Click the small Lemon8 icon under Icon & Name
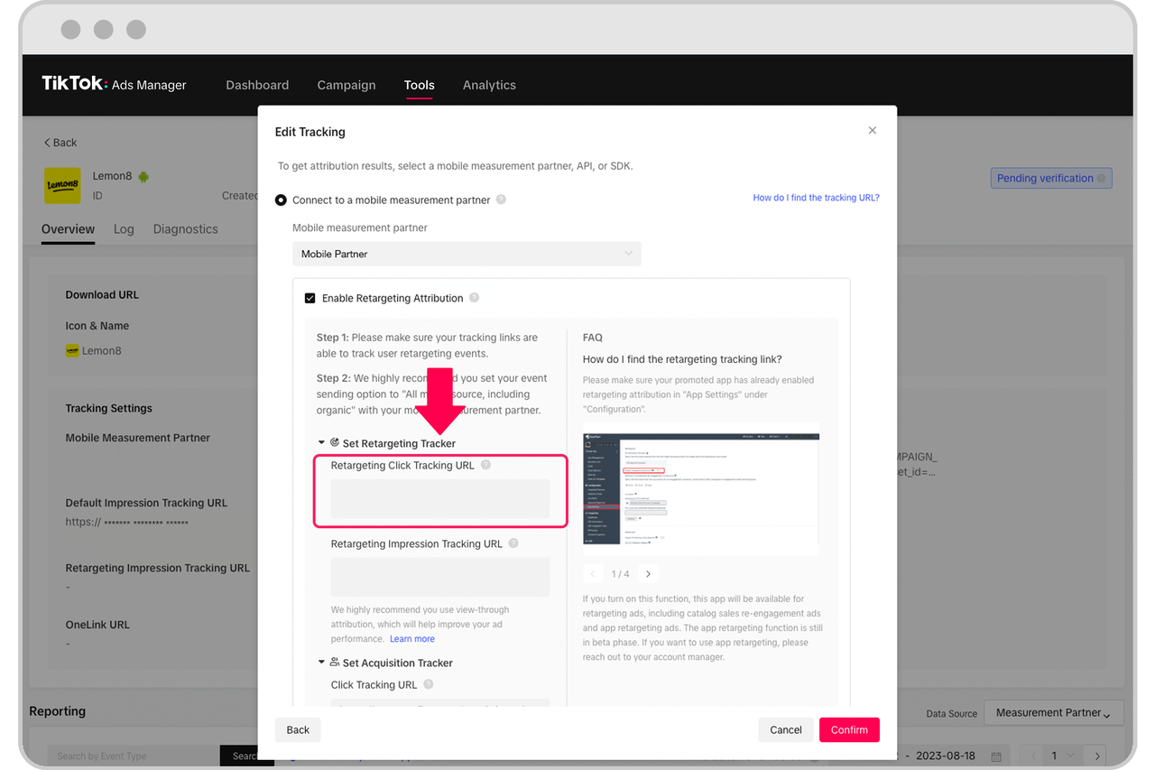 tap(72, 350)
